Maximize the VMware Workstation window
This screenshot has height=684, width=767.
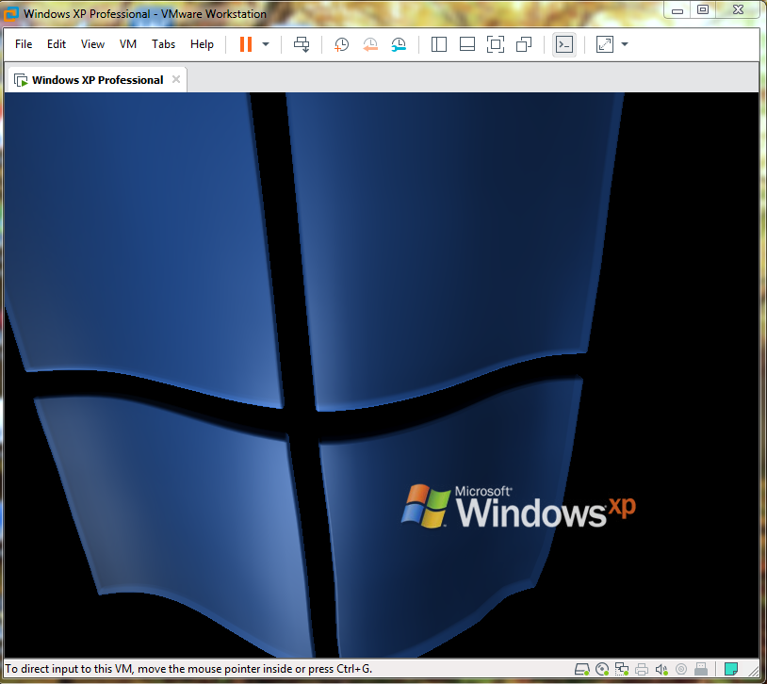click(703, 10)
